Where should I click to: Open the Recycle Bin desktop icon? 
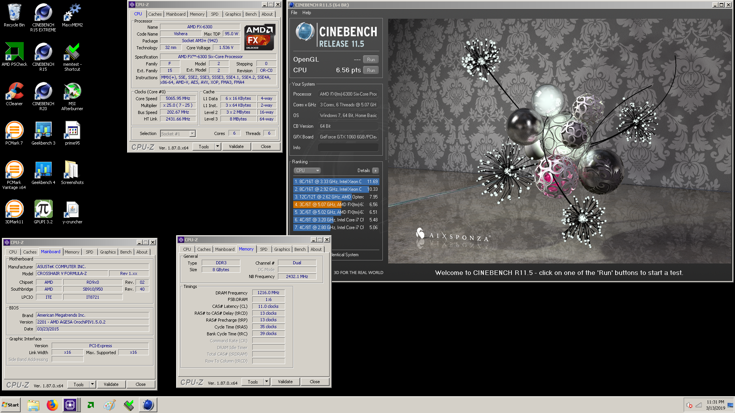pyautogui.click(x=14, y=15)
